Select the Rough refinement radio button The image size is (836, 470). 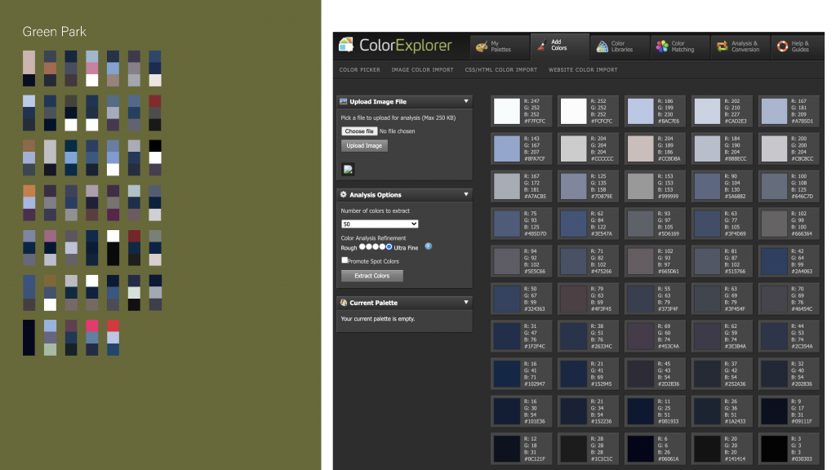pyautogui.click(x=362, y=246)
